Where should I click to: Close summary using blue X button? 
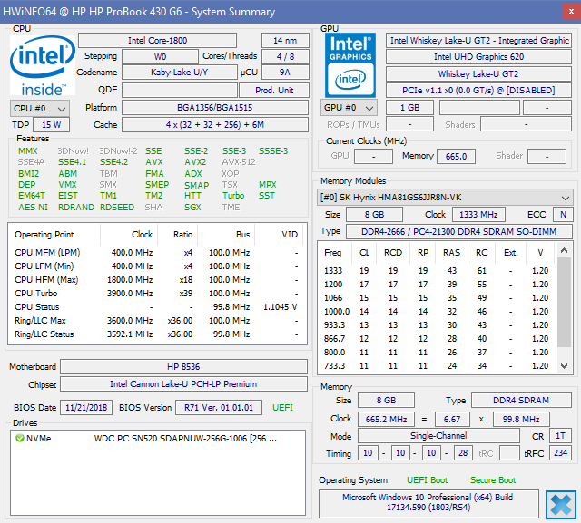[561, 505]
